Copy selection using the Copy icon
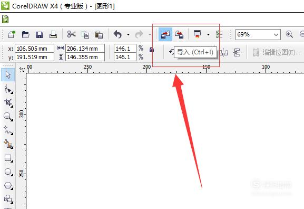Viewport: 304px width, 209px height. 85,35
